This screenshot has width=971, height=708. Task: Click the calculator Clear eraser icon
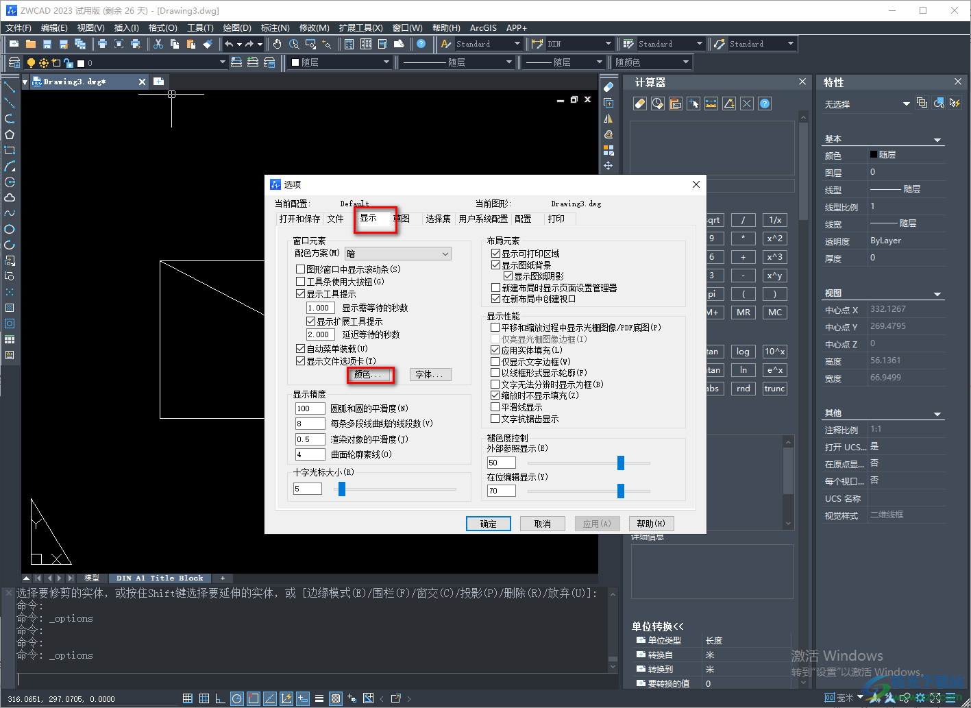point(640,103)
